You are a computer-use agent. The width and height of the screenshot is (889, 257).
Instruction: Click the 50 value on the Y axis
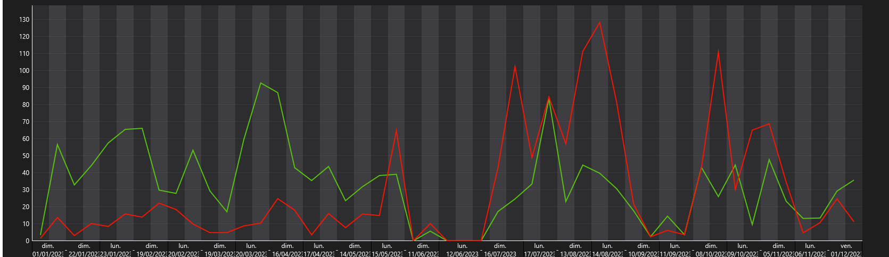point(26,156)
